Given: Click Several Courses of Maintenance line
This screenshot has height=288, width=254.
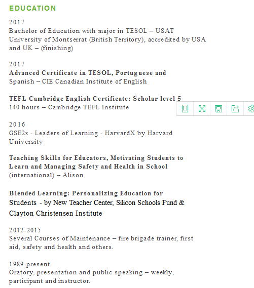Looking at the screenshot, I should [101, 238].
